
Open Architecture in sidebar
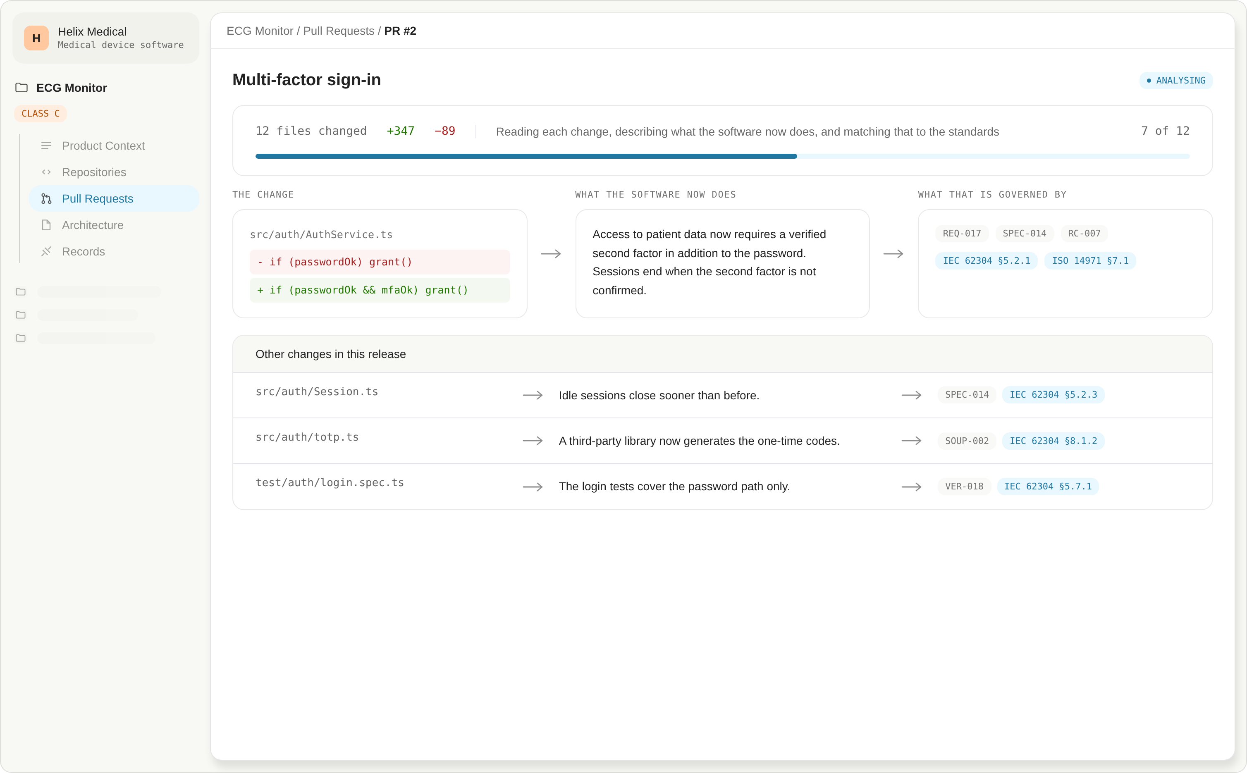[x=114, y=225]
